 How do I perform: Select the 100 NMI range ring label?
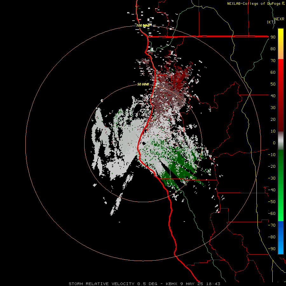click(143, 25)
